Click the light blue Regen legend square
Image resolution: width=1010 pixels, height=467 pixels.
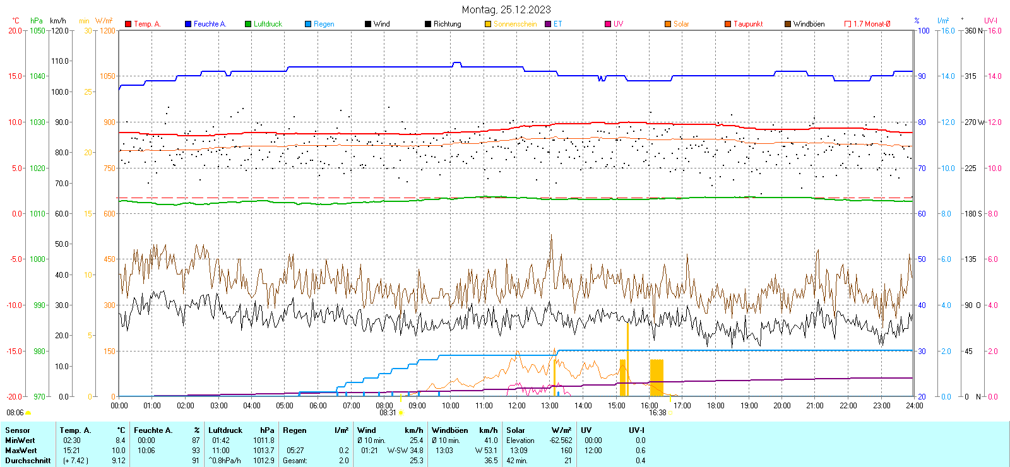click(x=308, y=24)
